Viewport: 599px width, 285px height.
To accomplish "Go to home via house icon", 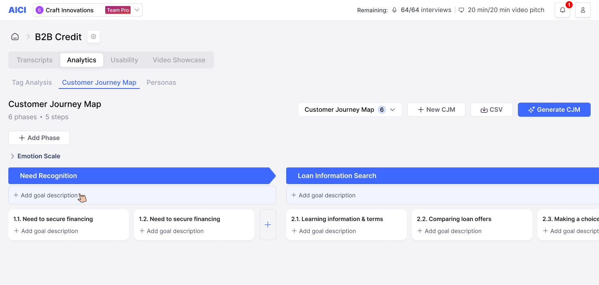I will coord(15,37).
